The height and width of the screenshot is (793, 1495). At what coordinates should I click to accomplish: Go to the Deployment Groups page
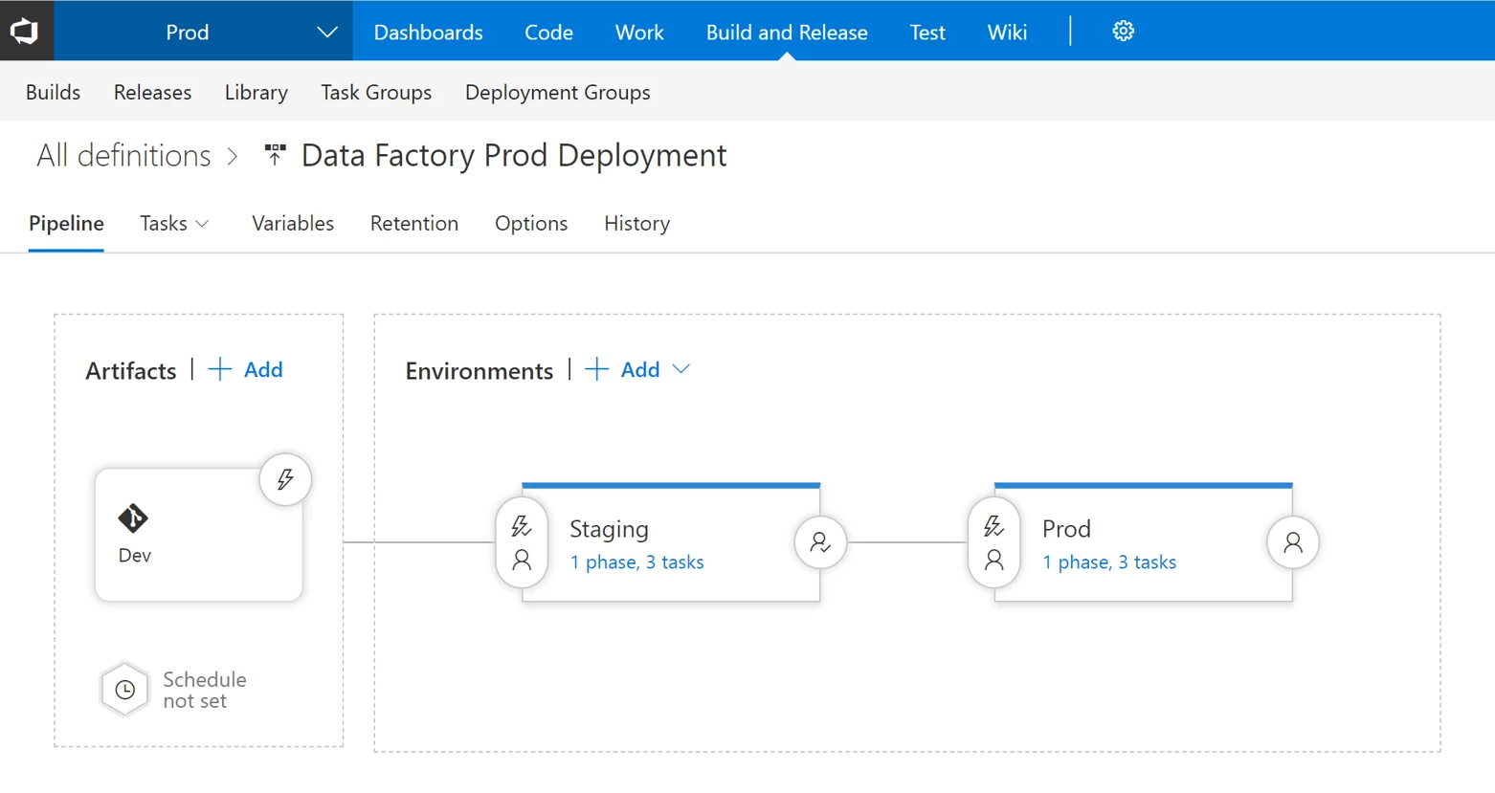coord(558,92)
